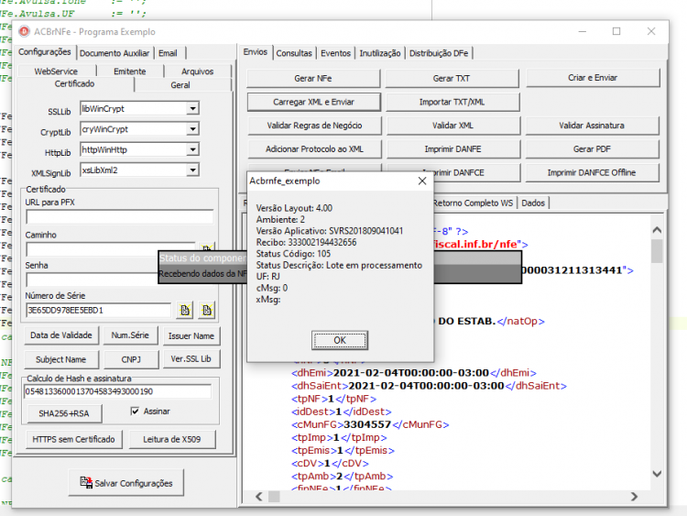Image resolution: width=687 pixels, height=516 pixels.
Task: Click the SHA256+RSA button
Action: [x=64, y=413]
